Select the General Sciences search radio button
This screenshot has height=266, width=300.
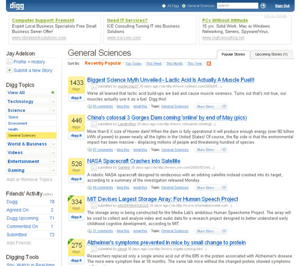184,6
